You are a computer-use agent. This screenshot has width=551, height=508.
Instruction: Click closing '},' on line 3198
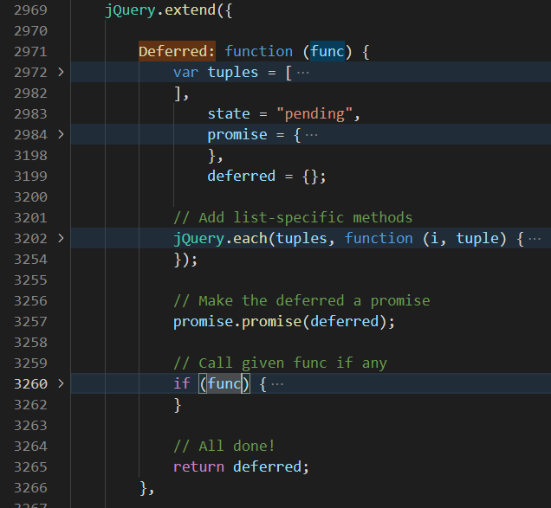tap(216, 156)
